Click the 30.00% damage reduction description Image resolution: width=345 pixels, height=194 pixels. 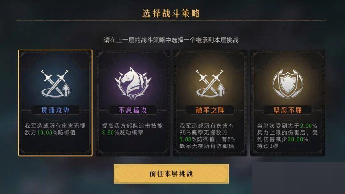pyautogui.click(x=287, y=136)
